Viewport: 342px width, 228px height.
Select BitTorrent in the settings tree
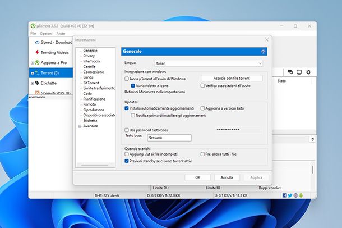(x=91, y=83)
